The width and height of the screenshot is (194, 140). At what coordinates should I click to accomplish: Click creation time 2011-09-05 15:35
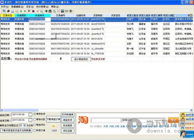[x=80, y=24]
